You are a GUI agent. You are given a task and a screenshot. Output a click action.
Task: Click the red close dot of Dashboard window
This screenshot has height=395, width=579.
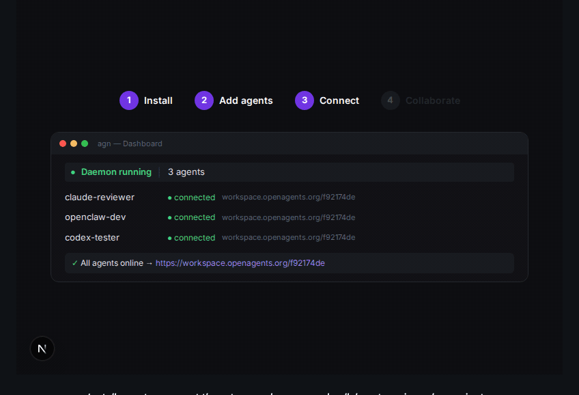point(63,144)
